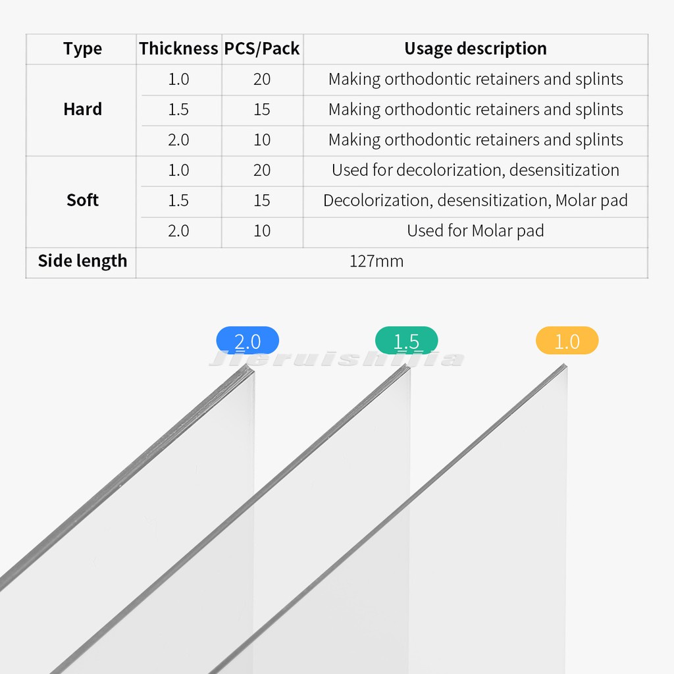The height and width of the screenshot is (674, 674).
Task: Select the Soft type row label
Action: [x=82, y=200]
